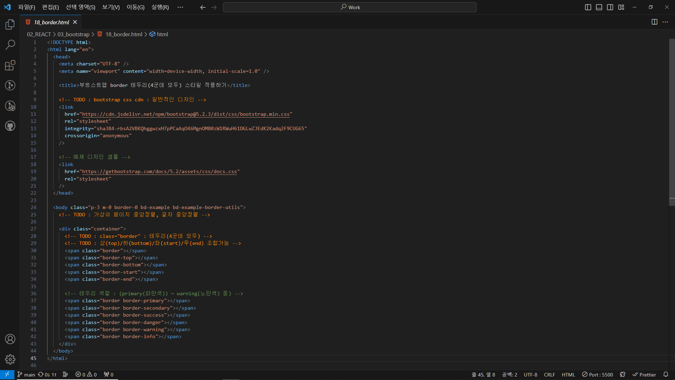Open the 파일(F) menu
Screen dimensions: 675x380
(x=27, y=7)
